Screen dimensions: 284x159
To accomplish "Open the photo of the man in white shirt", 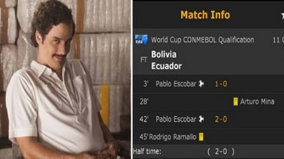I will point(65,79).
